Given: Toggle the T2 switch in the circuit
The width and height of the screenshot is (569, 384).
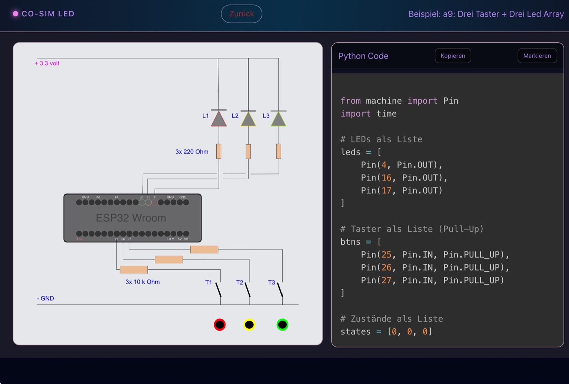Looking at the screenshot, I should coord(248,290).
